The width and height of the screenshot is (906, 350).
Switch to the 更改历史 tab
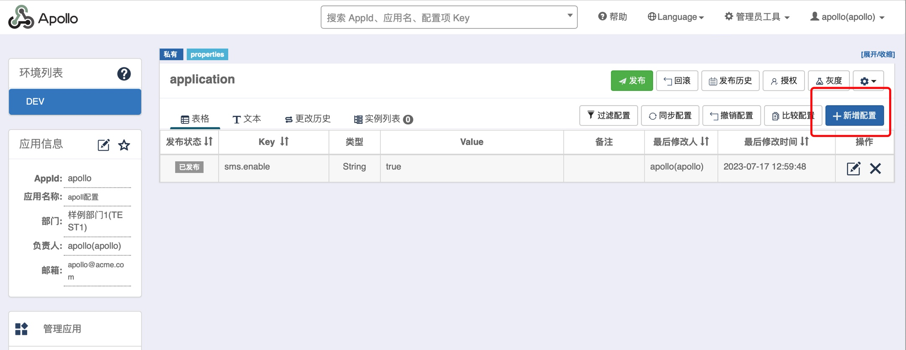[307, 119]
